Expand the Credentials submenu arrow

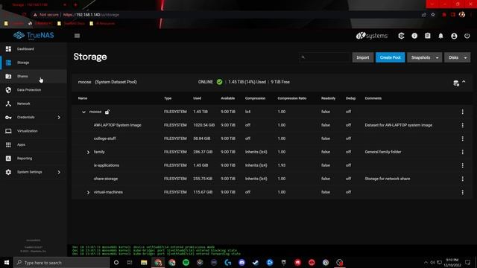click(59, 118)
